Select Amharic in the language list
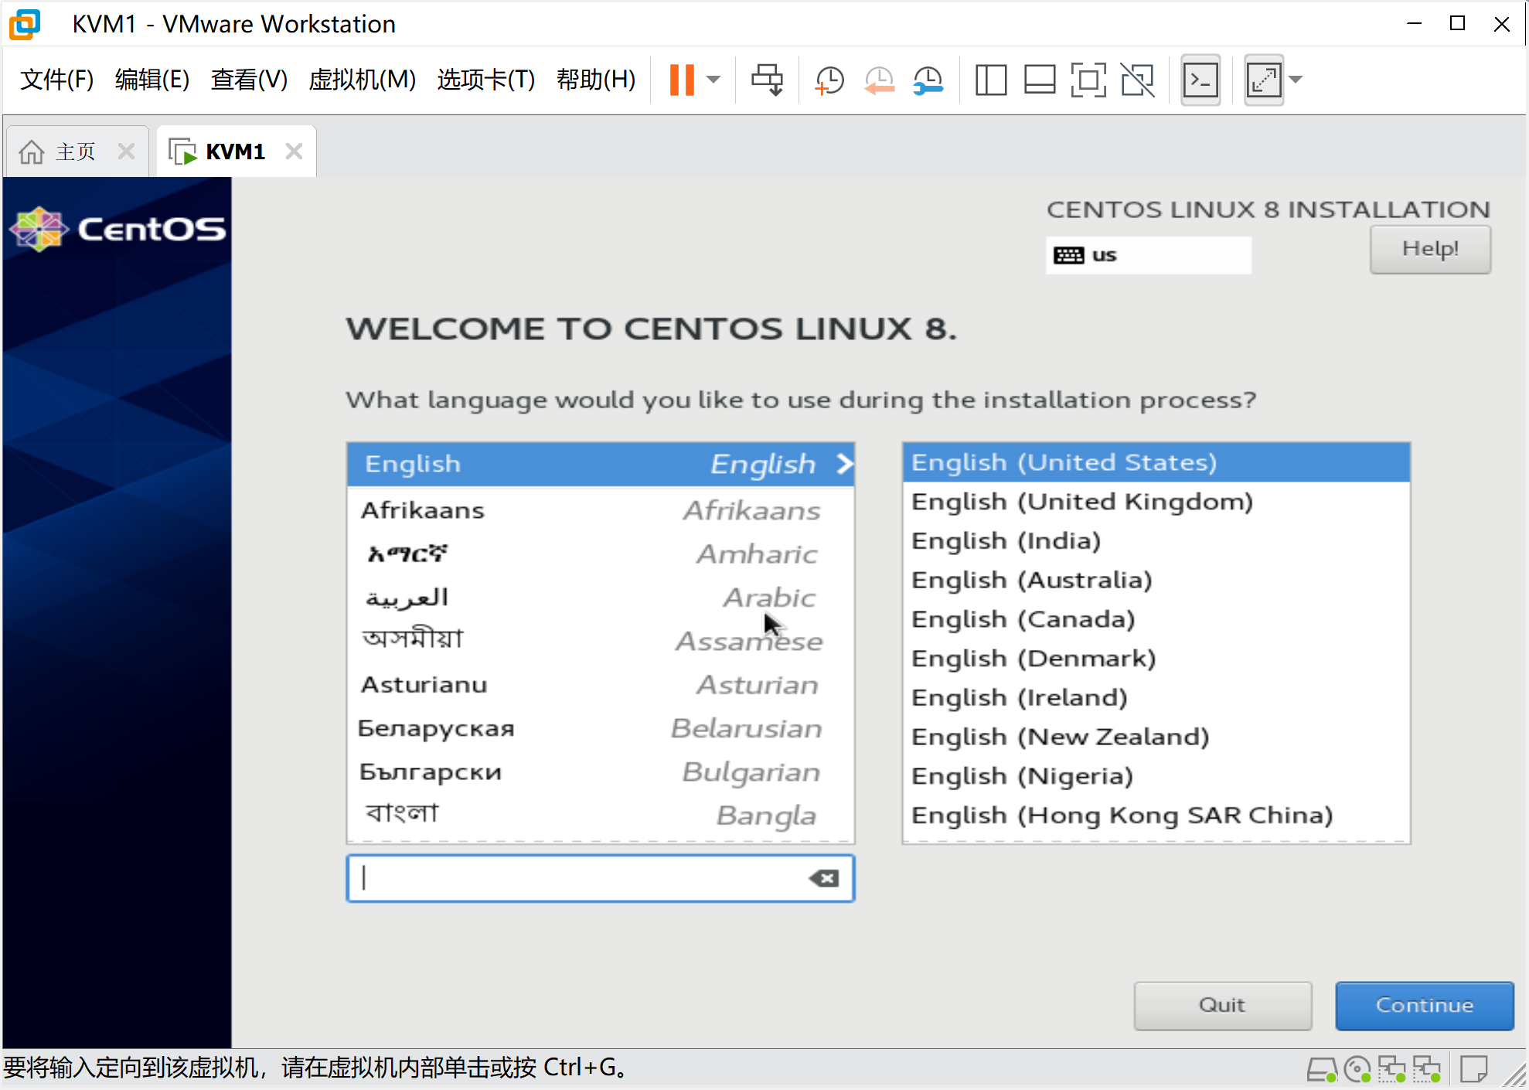Screen dimensions: 1529x1090 pyautogui.click(x=601, y=554)
